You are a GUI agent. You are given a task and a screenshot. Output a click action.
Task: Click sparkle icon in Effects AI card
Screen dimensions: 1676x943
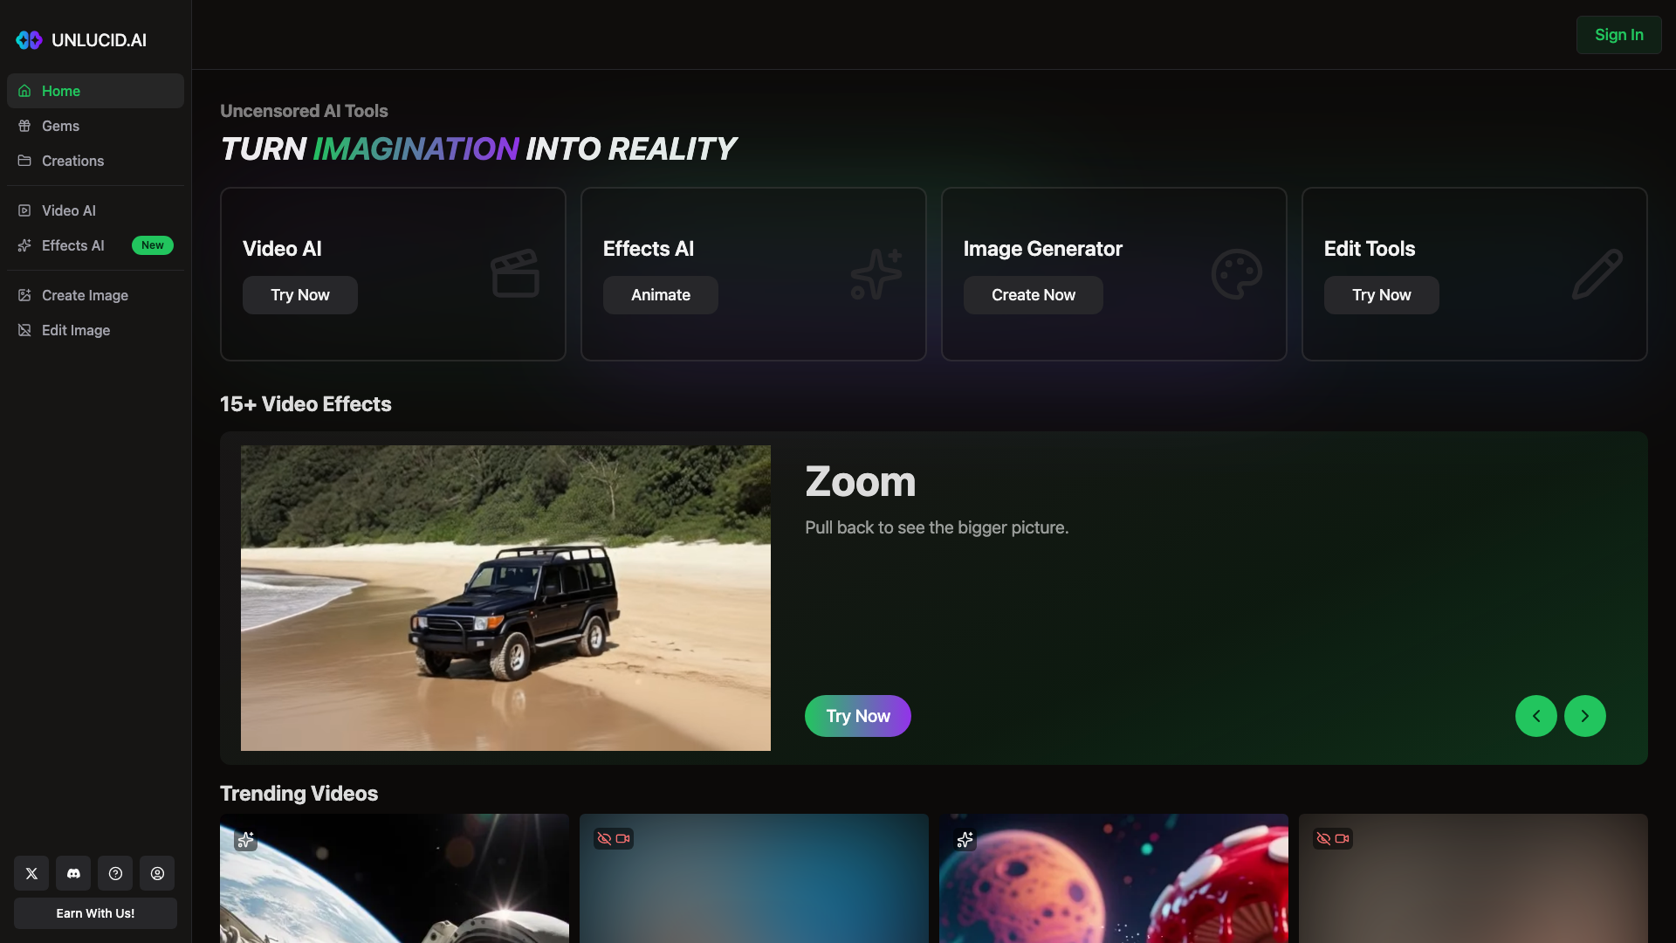(x=876, y=273)
